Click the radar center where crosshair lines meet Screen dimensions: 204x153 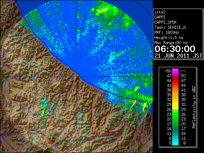point(77,76)
